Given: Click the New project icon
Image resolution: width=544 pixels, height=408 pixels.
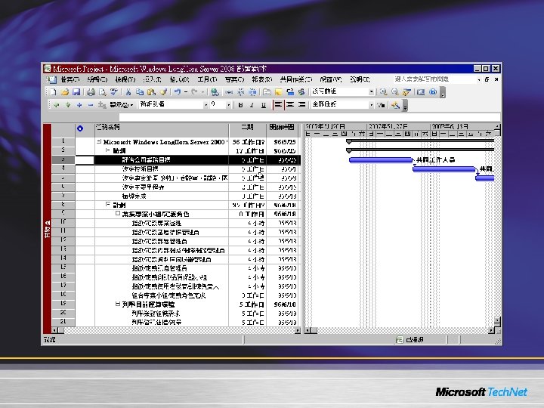Looking at the screenshot, I should 53,92.
